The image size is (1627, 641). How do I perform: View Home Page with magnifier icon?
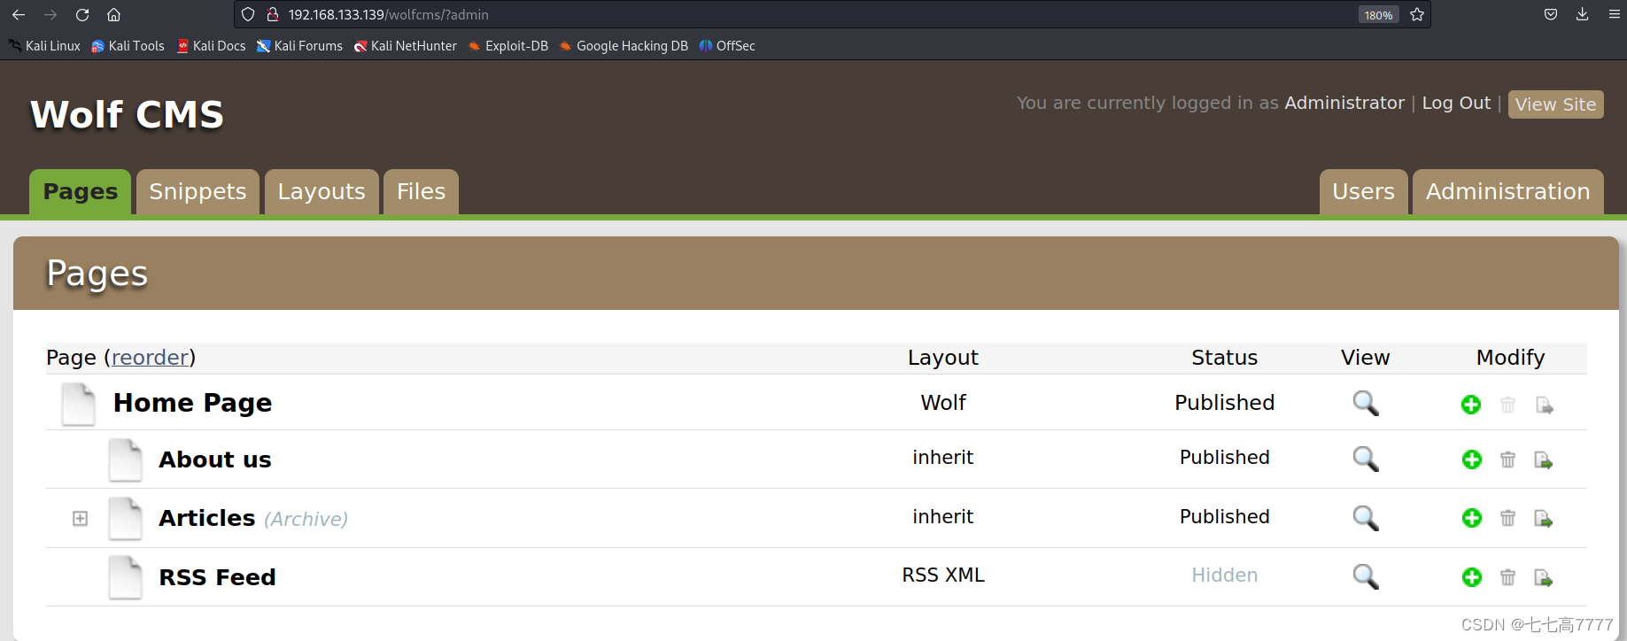point(1366,404)
